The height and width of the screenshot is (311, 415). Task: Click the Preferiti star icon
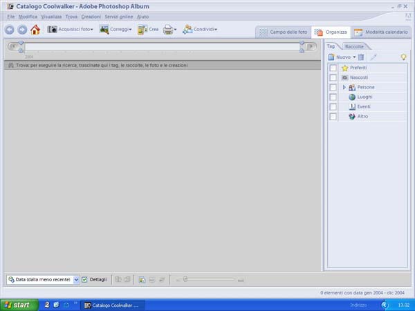(344, 68)
